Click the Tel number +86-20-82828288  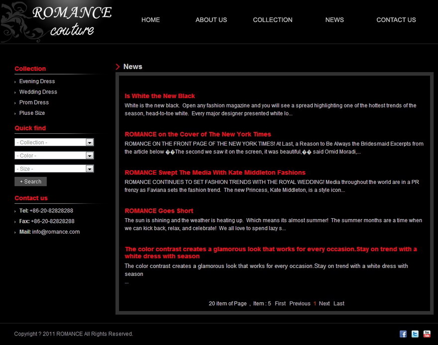coord(51,211)
